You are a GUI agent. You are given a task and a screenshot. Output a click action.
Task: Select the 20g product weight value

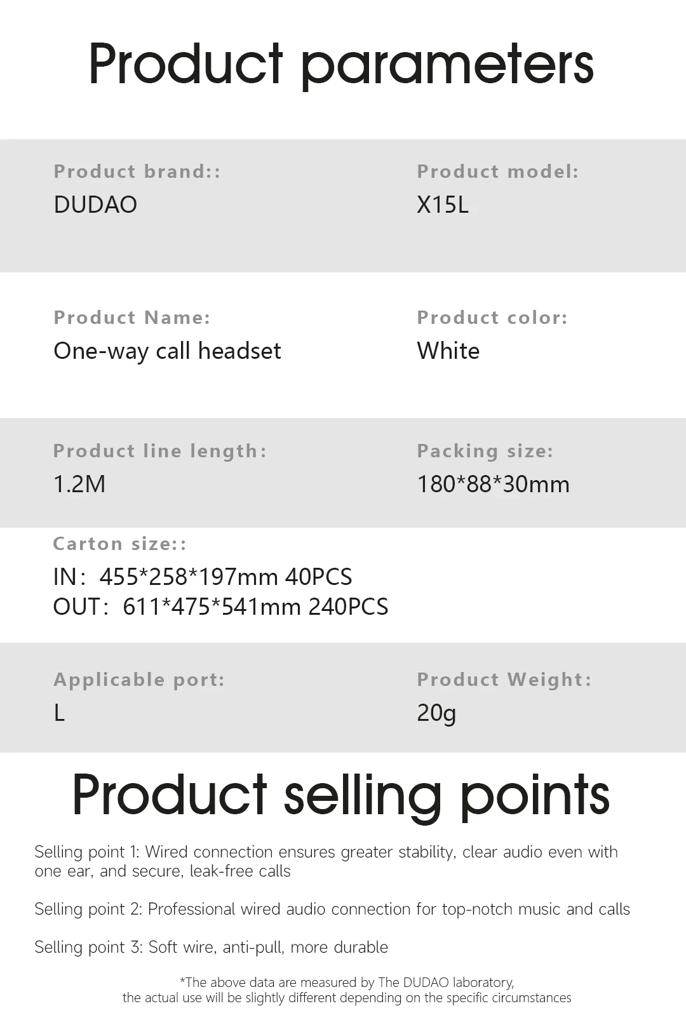436,713
